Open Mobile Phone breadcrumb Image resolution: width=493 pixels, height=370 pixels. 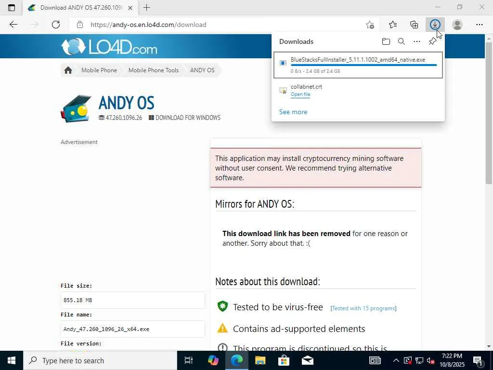(x=99, y=70)
